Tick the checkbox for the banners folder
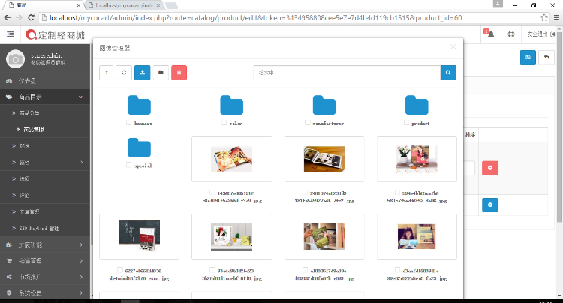 pos(129,123)
